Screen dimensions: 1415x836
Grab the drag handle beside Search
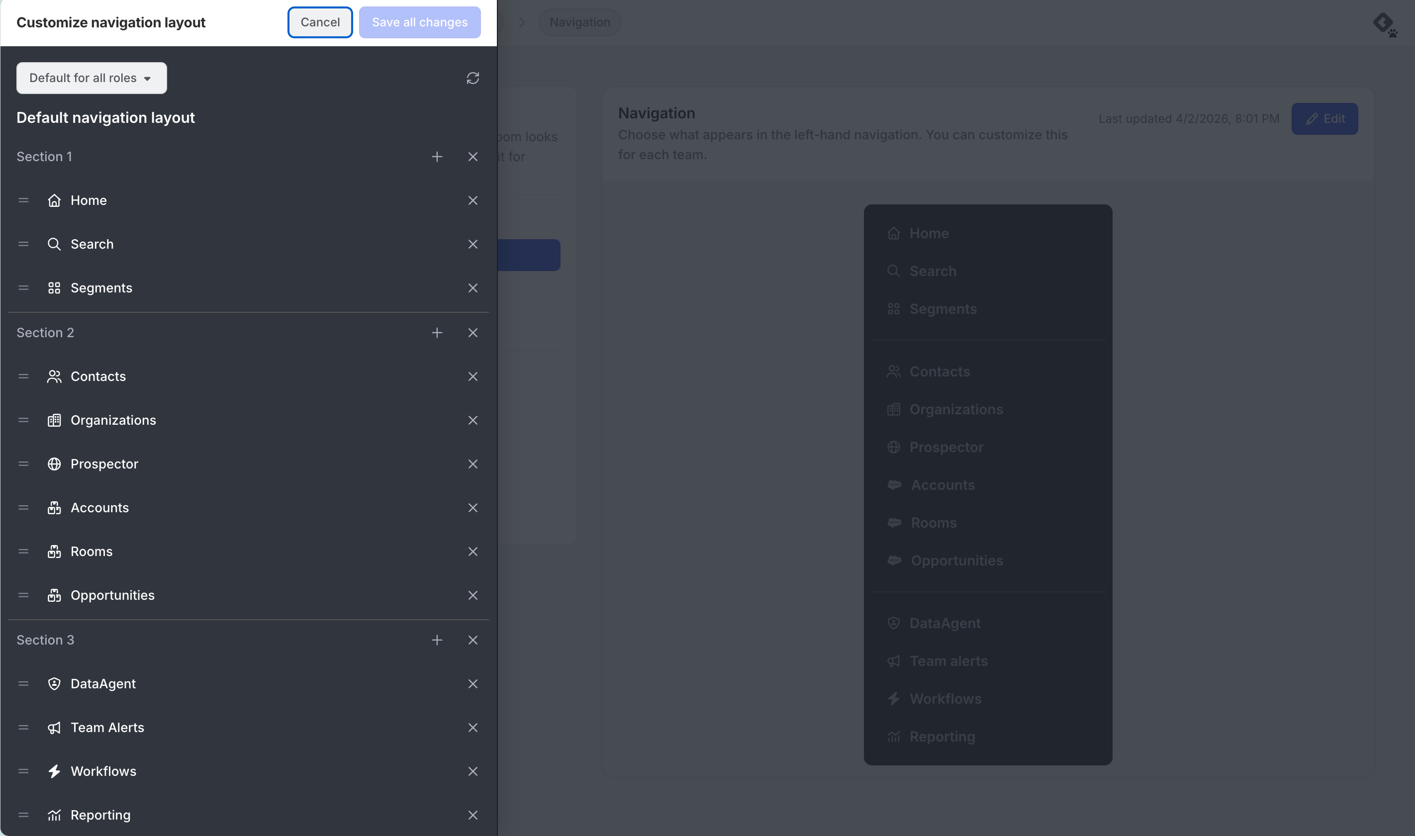point(23,245)
